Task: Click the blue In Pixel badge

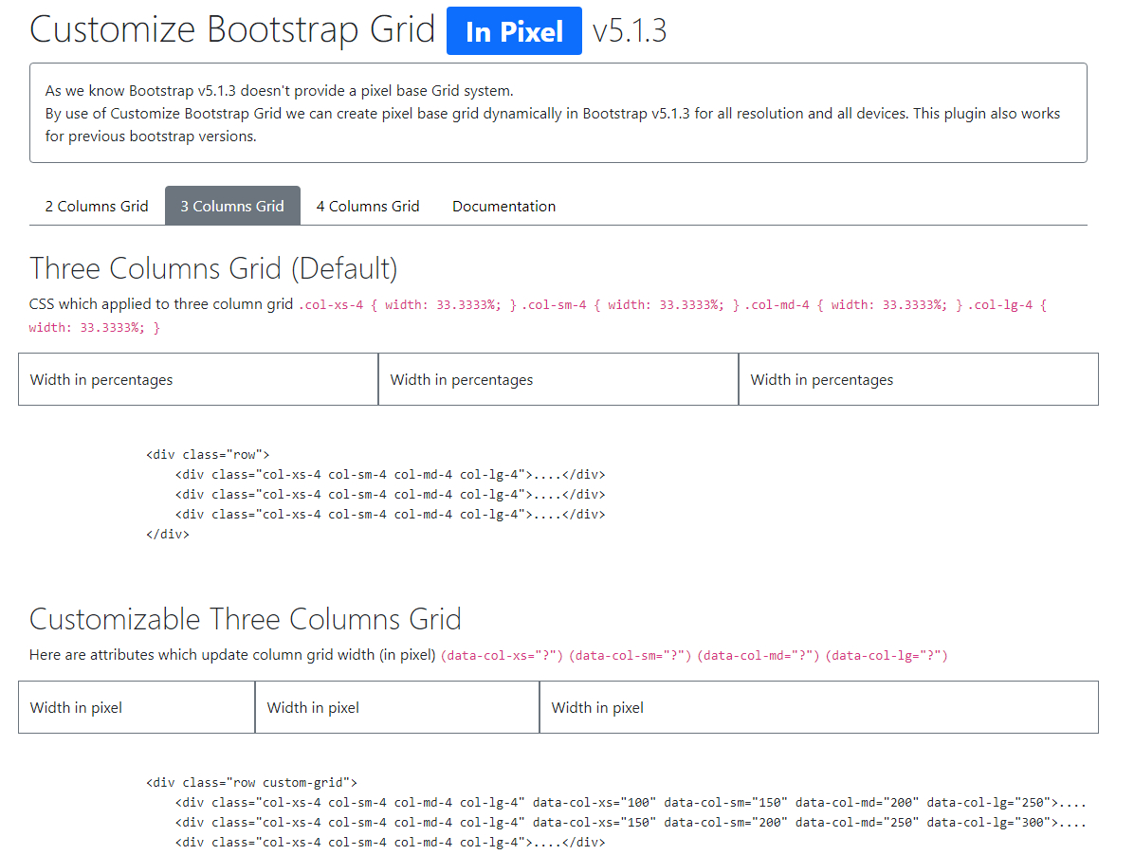Action: tap(514, 31)
